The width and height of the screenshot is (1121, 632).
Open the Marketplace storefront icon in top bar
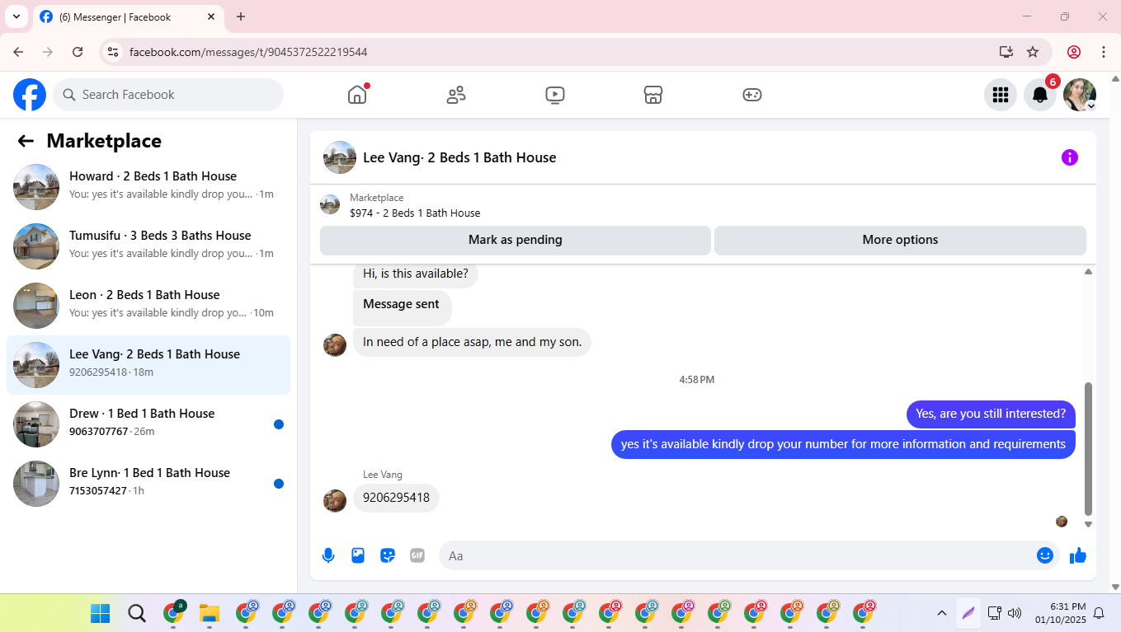pos(653,95)
